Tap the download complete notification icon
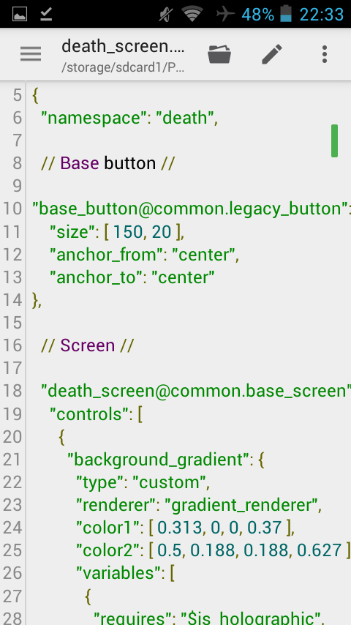The image size is (351, 625). [x=46, y=15]
